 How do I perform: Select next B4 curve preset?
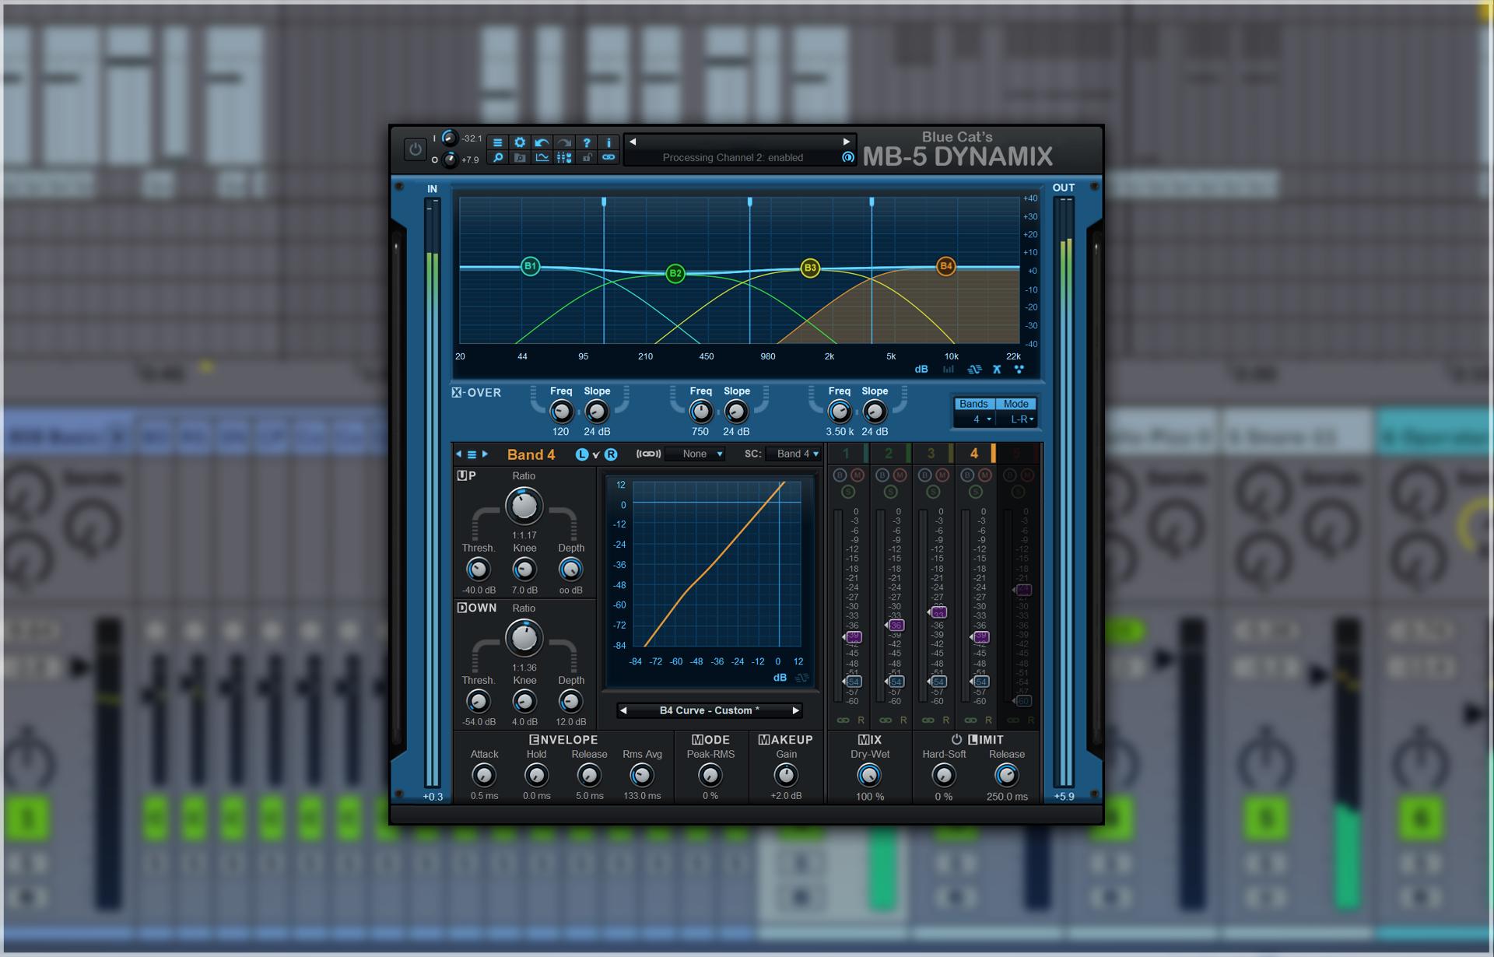(795, 710)
